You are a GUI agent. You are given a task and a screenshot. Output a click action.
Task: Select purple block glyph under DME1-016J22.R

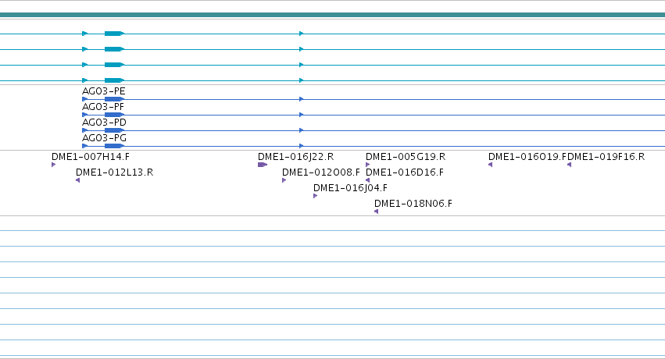(263, 165)
